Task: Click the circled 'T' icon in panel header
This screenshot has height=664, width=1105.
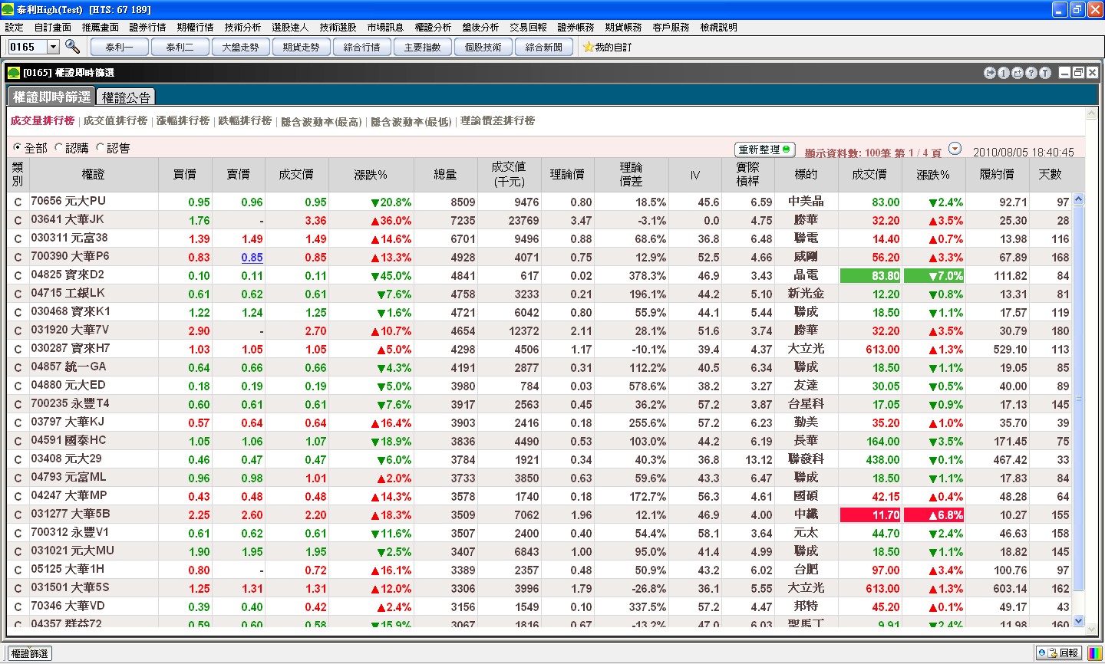Action: coord(1045,73)
